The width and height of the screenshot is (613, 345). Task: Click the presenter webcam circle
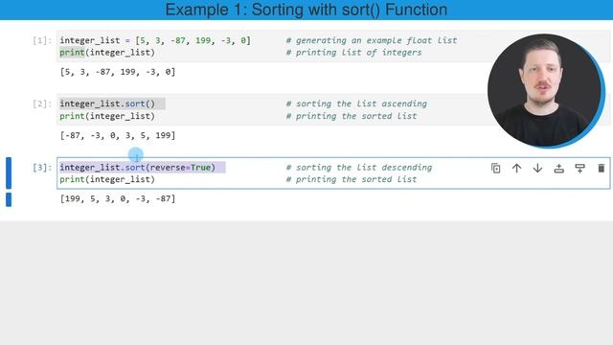pos(545,91)
